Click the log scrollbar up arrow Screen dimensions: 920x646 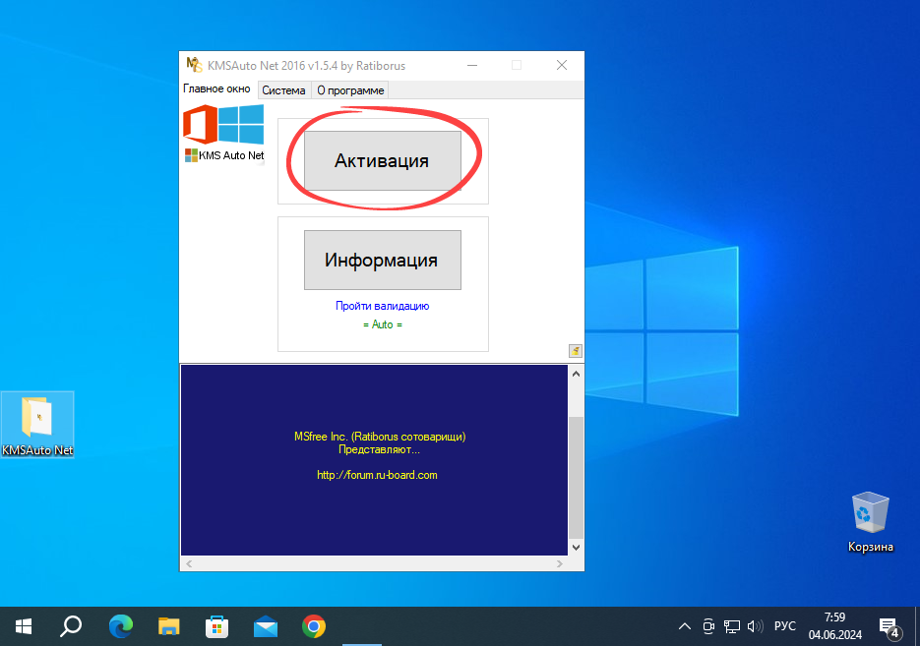(577, 374)
